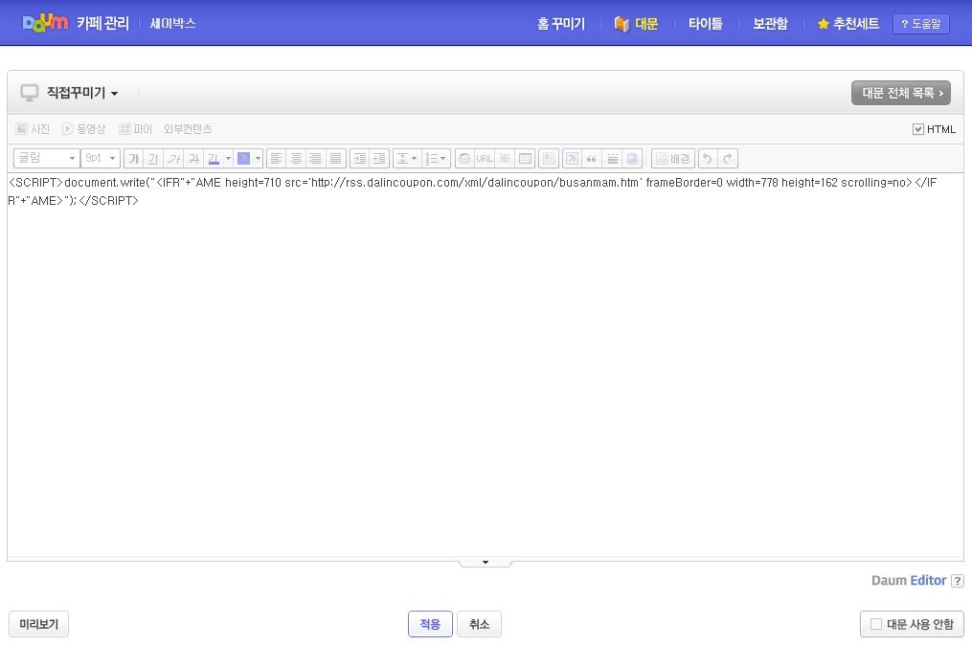Open 대문 전체 목록 list
This screenshot has width=972, height=646.
[x=901, y=93]
